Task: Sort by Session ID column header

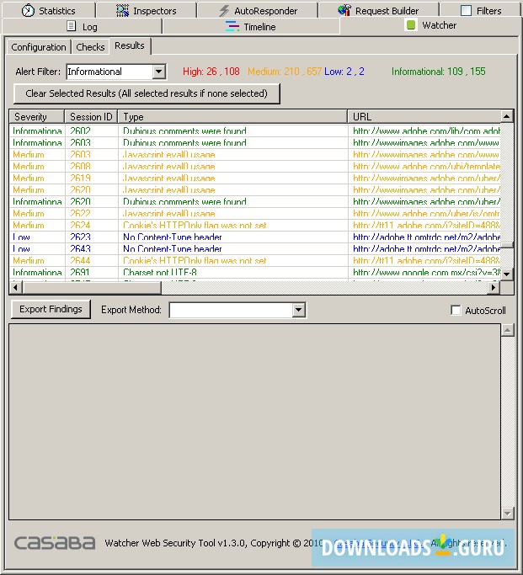Action: point(91,117)
